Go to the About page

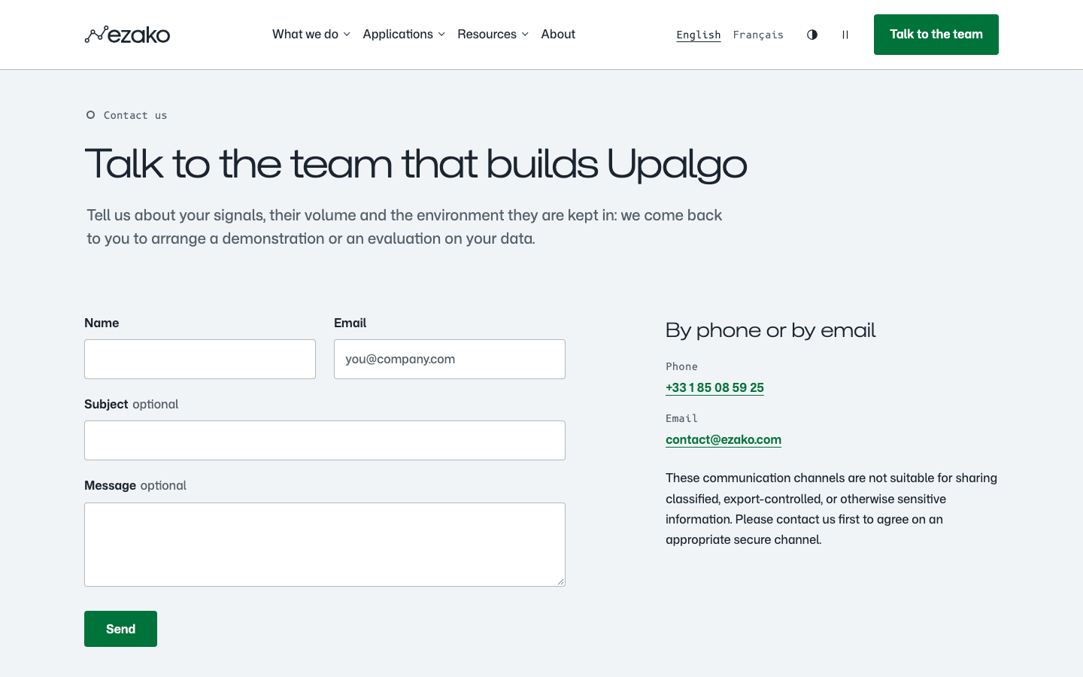pos(558,35)
